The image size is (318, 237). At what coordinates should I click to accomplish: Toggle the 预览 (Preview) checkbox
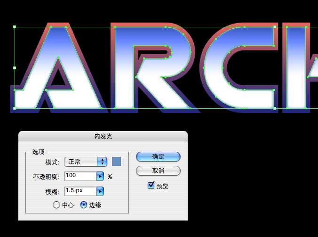coord(151,186)
